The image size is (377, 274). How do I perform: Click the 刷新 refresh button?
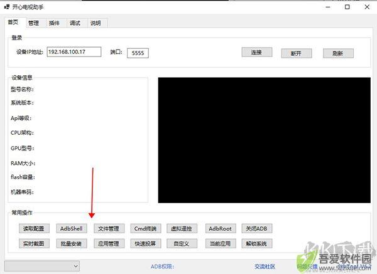pyautogui.click(x=338, y=53)
